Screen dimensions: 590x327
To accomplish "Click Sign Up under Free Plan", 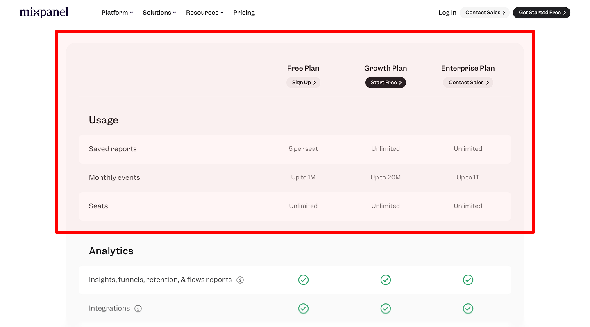I will (x=303, y=82).
